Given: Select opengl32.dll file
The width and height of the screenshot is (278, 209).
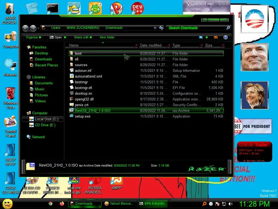Looking at the screenshot, I should [x=146, y=99].
